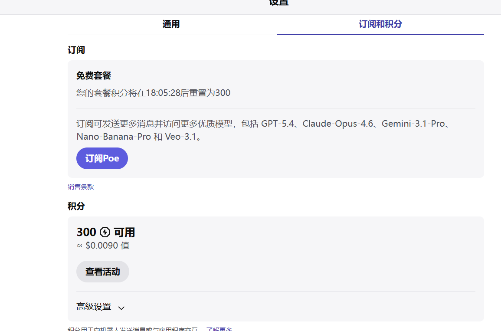
Task: Click the 积分 points section heading
Action: coord(76,206)
